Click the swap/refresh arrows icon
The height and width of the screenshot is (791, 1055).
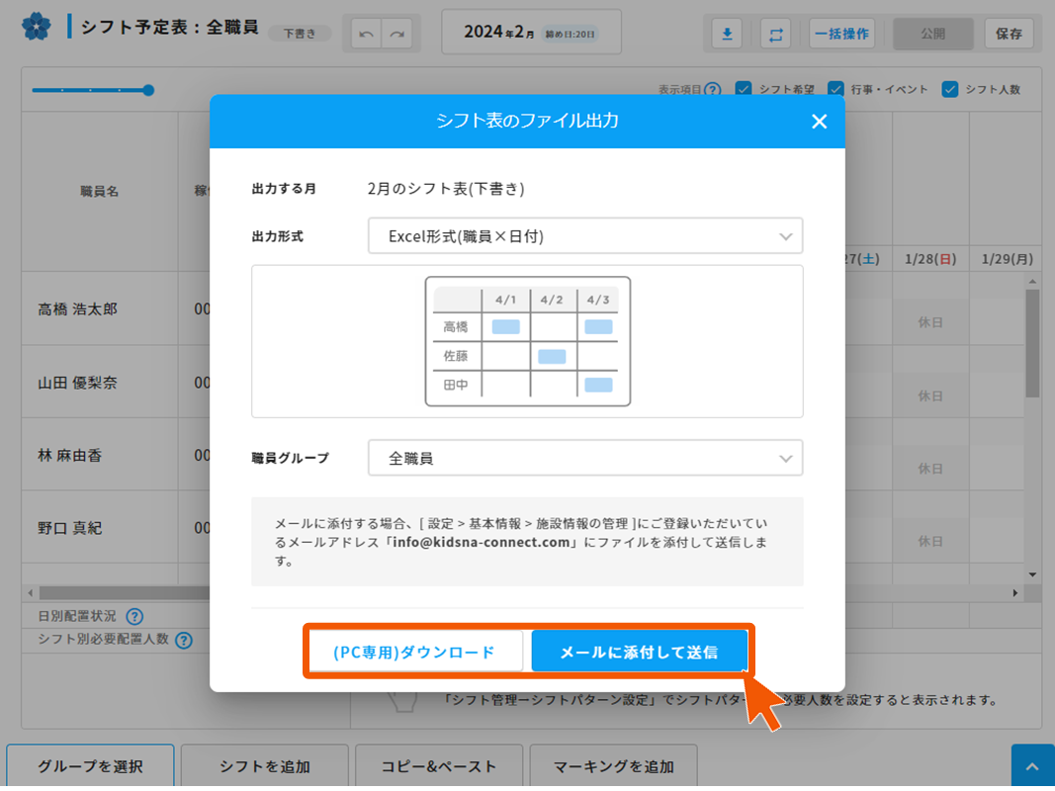point(776,34)
